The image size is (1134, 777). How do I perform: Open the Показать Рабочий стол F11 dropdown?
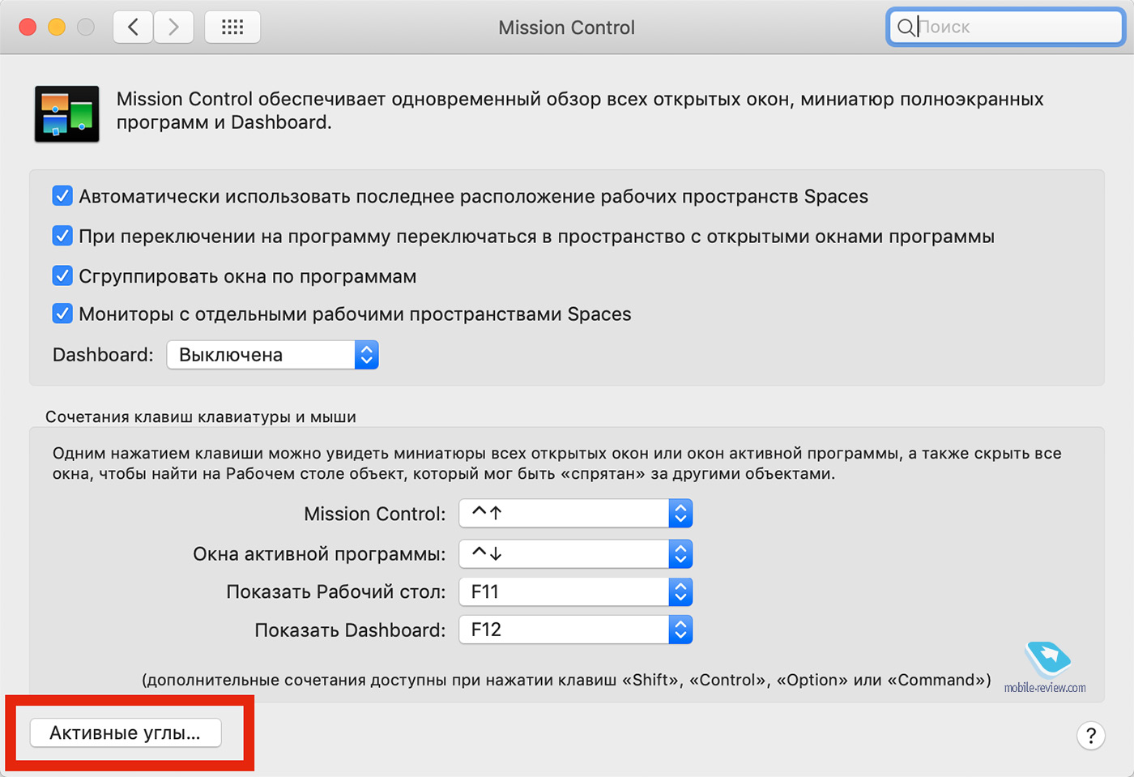click(576, 592)
